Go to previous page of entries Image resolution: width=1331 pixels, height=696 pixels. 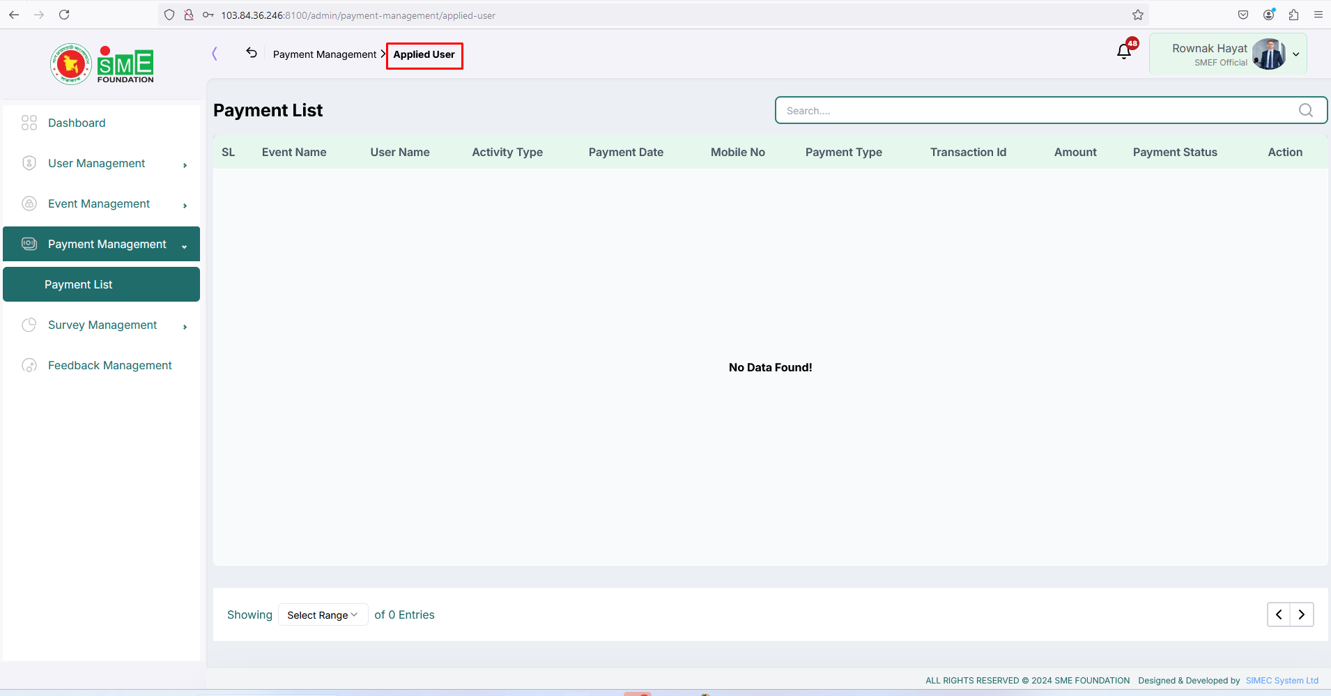coord(1279,614)
